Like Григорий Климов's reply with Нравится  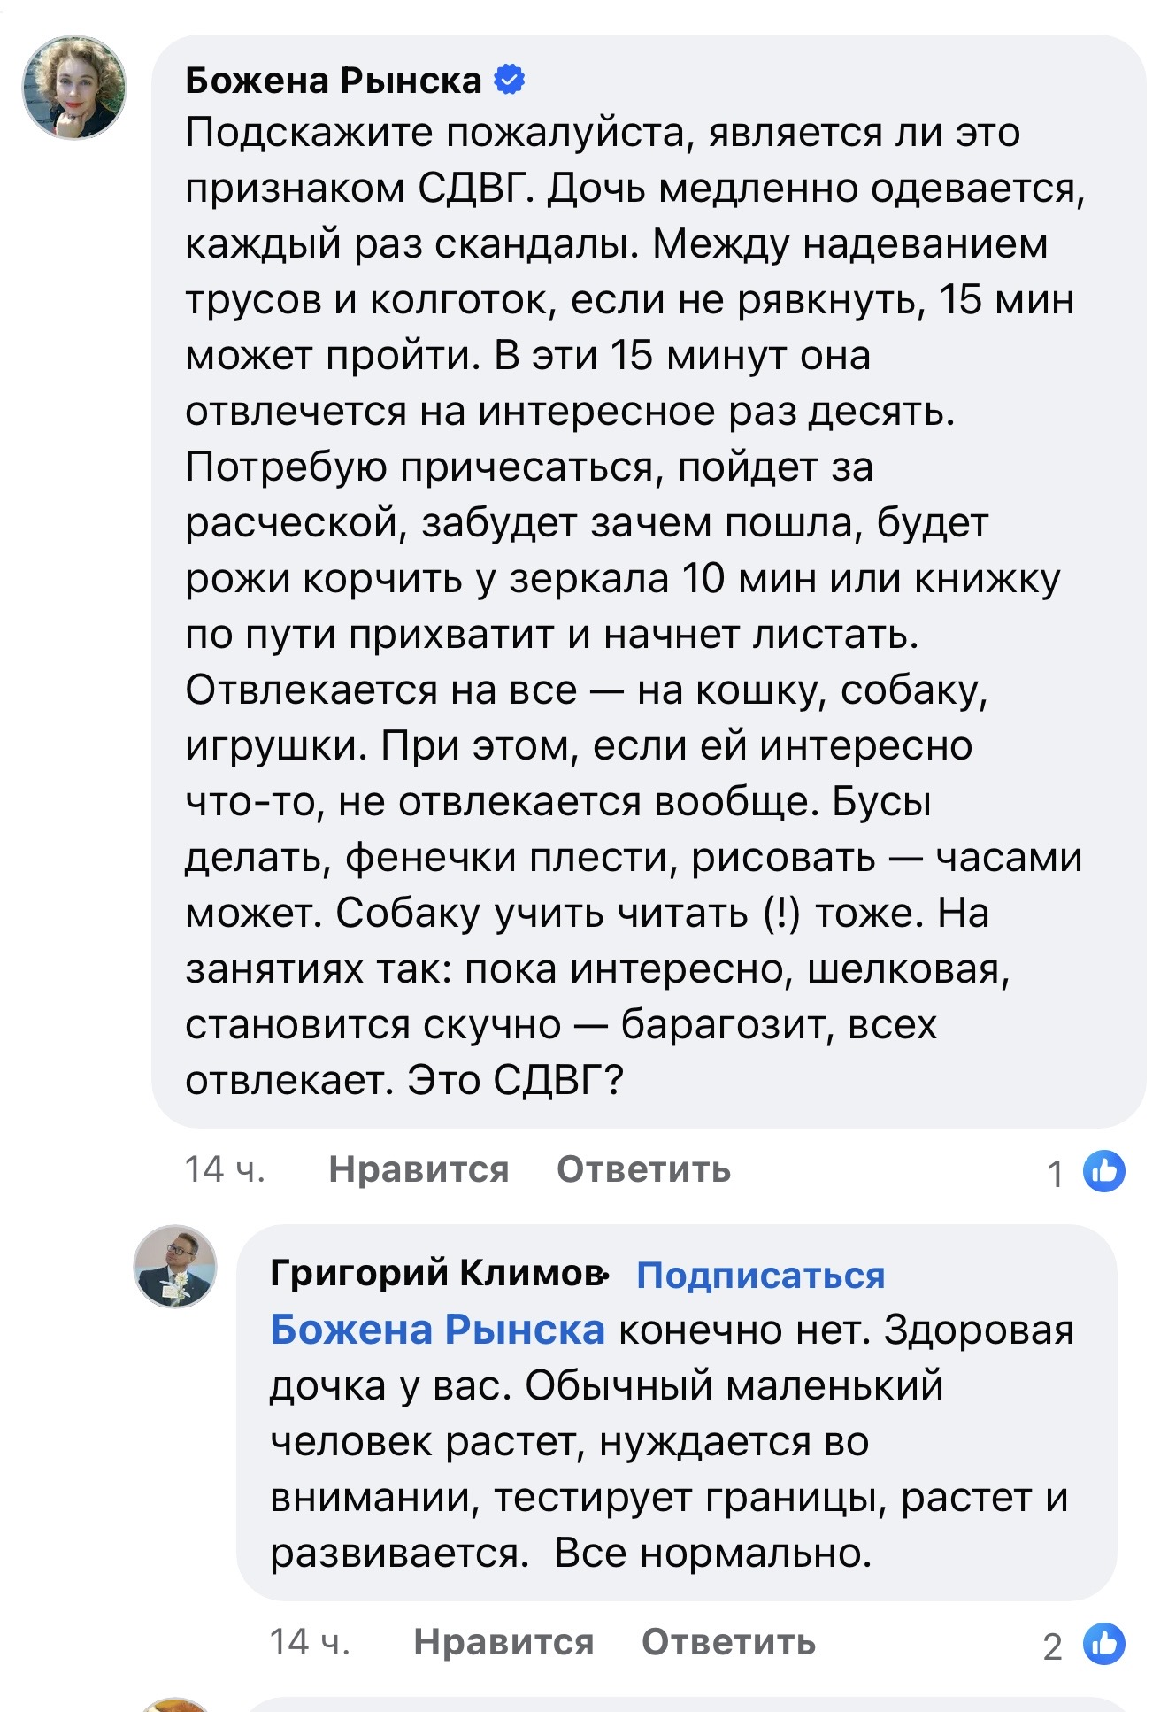503,1643
